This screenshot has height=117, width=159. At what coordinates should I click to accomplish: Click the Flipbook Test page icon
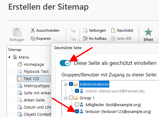(x=20, y=71)
